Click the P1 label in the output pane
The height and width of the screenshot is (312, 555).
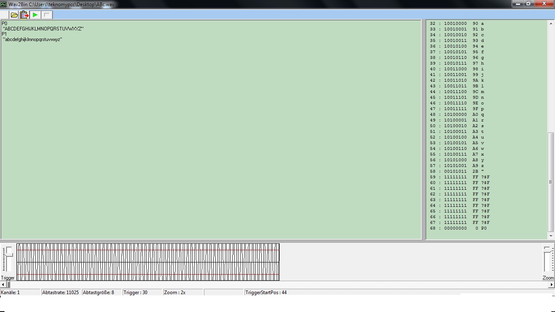tap(4, 34)
